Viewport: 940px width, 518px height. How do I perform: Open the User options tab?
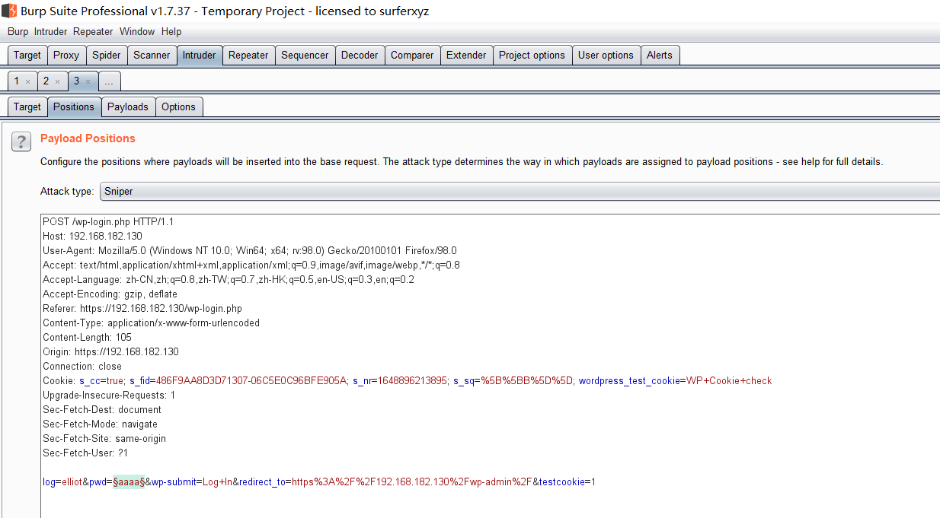pyautogui.click(x=606, y=55)
